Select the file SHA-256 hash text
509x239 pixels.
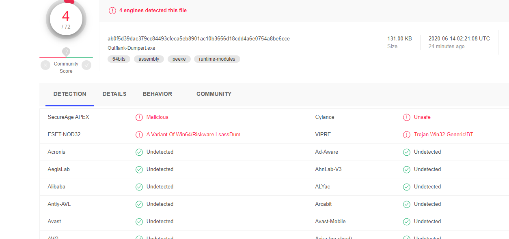(198, 39)
